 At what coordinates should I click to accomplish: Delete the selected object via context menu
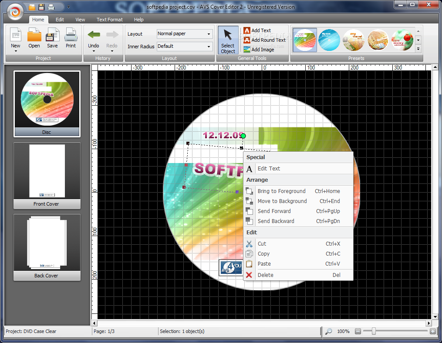[x=299, y=275]
